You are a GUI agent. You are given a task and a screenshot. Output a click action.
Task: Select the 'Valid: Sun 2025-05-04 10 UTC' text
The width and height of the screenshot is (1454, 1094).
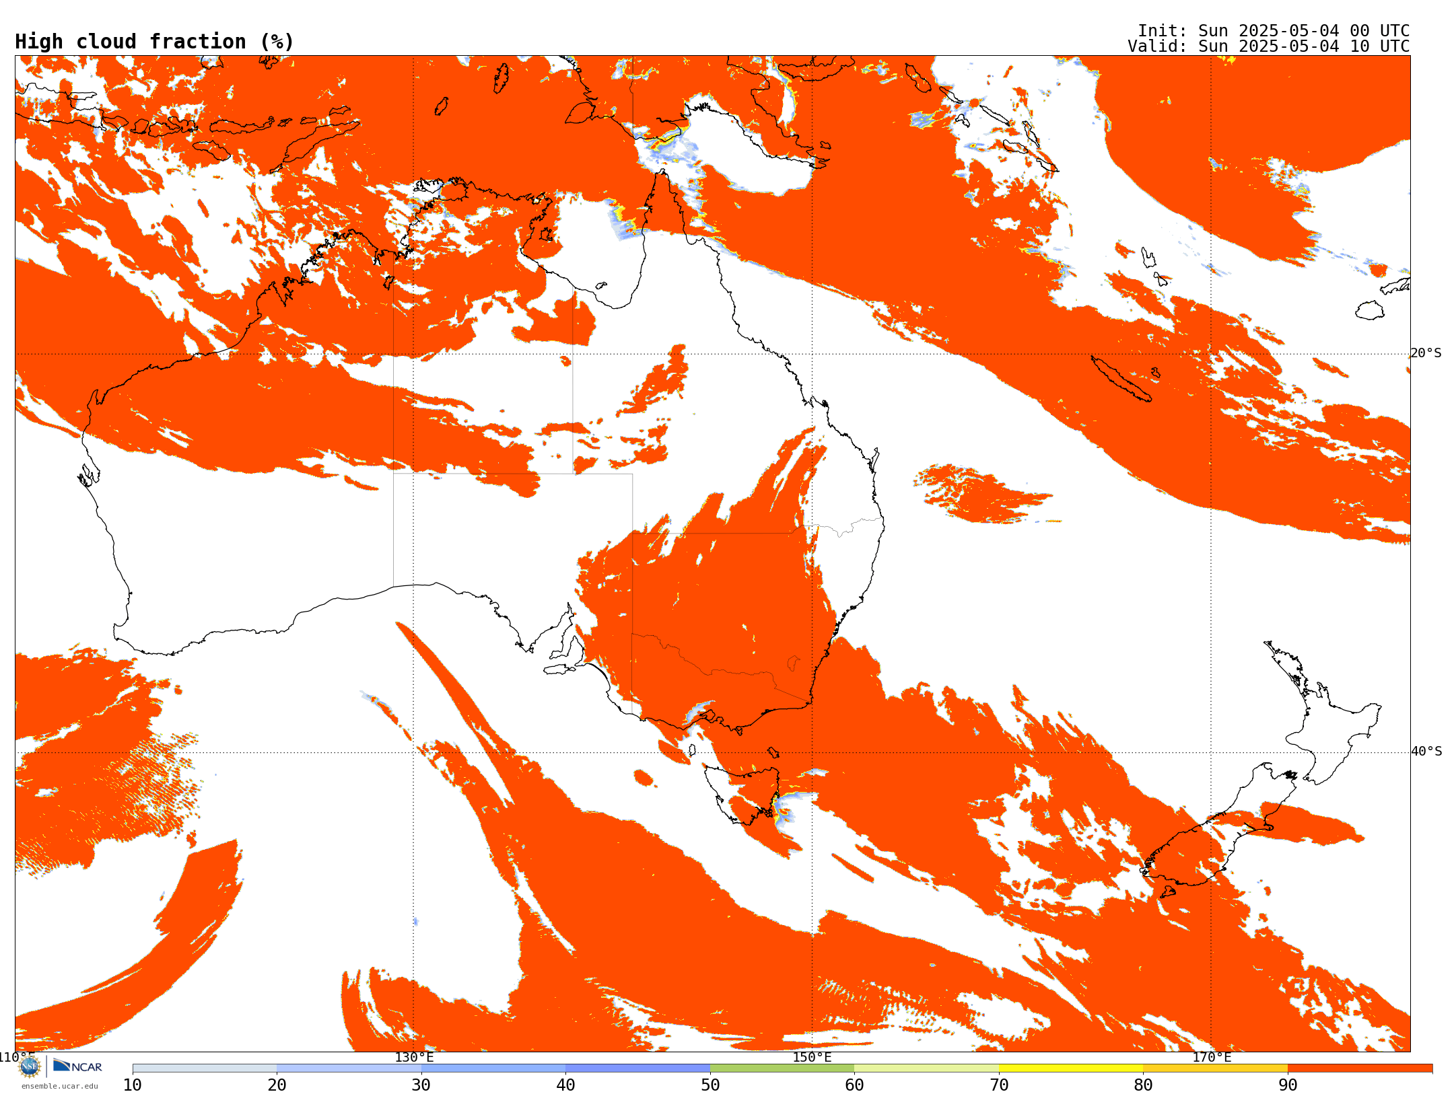click(1269, 46)
